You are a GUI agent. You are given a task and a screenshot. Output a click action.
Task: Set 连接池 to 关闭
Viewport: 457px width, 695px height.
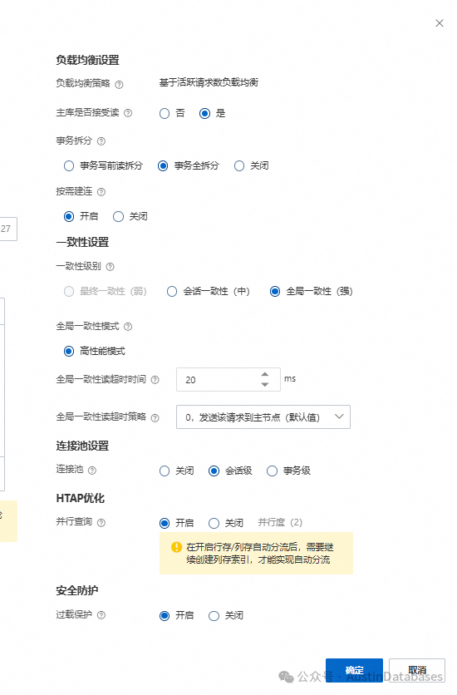click(165, 471)
